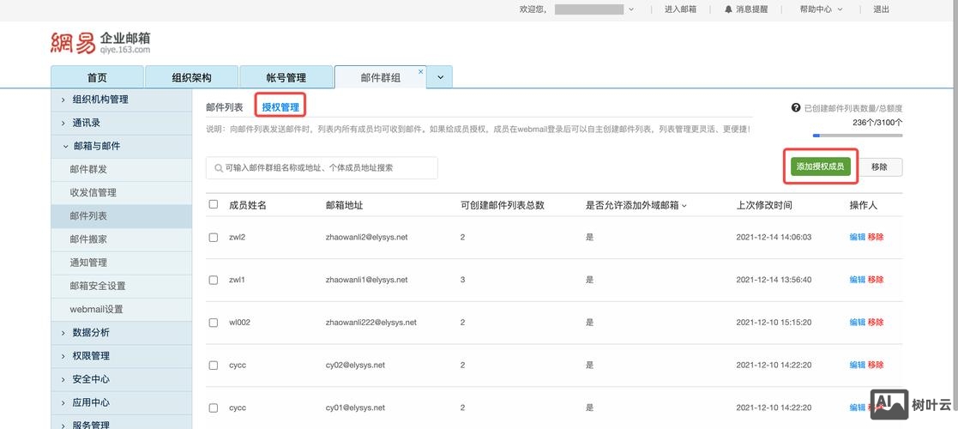The width and height of the screenshot is (958, 429).
Task: Open the tab overflow dropdown arrow
Action: 440,77
